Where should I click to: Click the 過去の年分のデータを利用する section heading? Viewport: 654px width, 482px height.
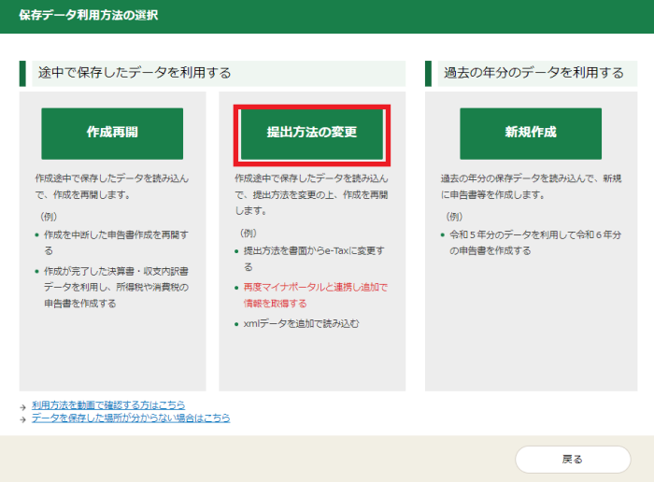click(x=534, y=73)
